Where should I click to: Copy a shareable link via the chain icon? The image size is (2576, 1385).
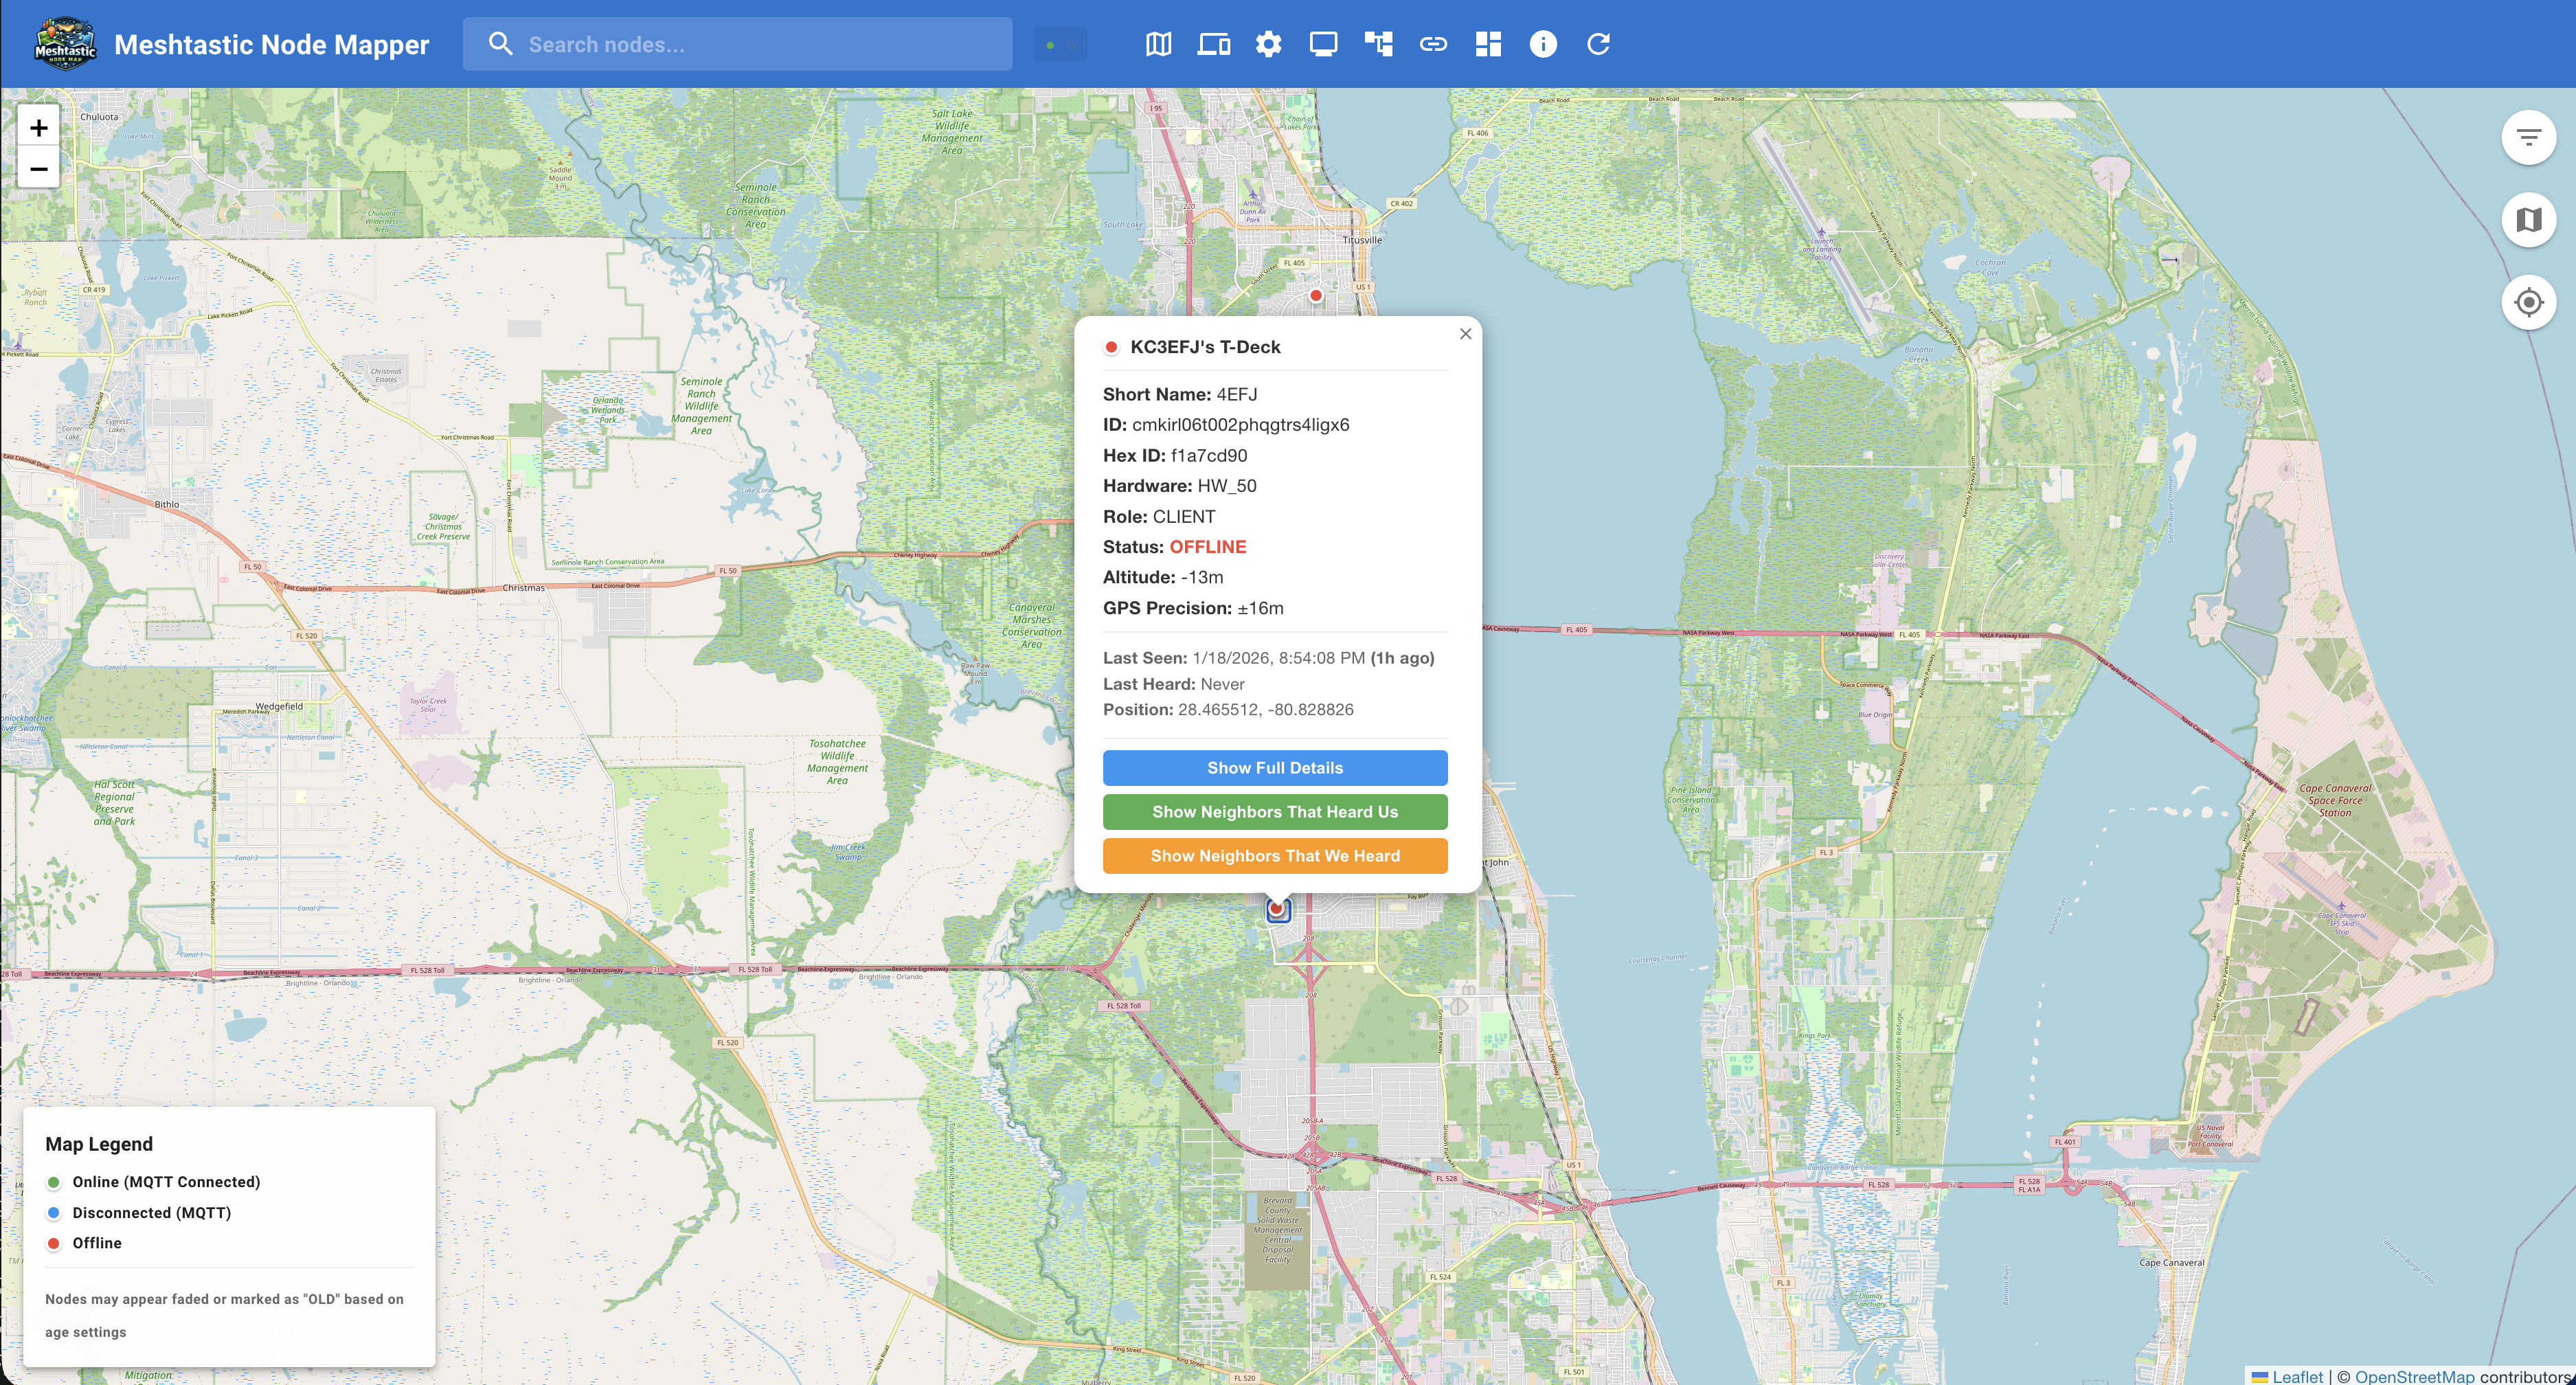tap(1433, 44)
